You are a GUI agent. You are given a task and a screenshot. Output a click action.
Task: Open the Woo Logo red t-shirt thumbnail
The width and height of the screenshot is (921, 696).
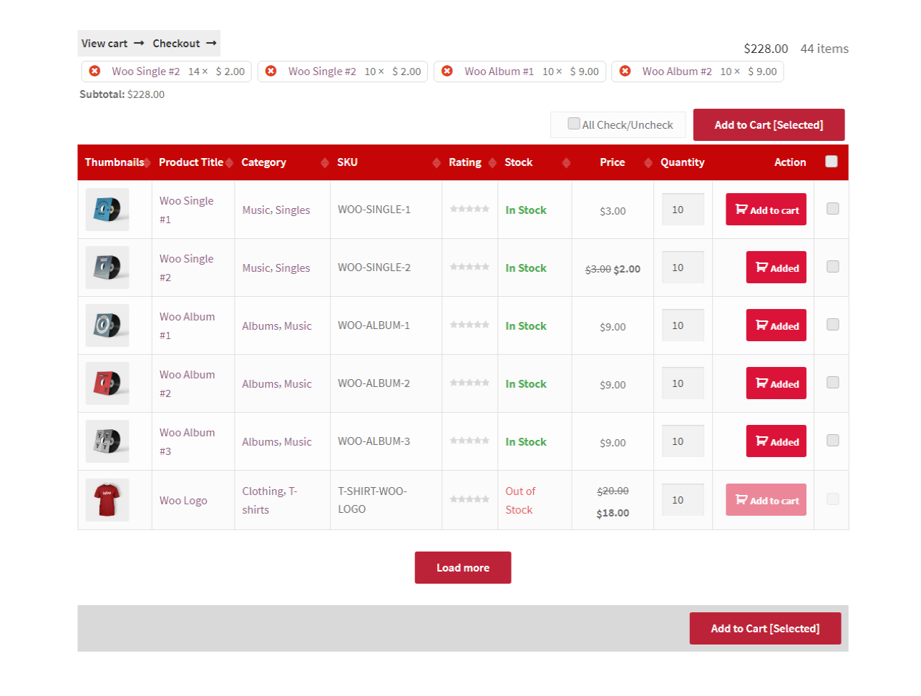pyautogui.click(x=107, y=499)
